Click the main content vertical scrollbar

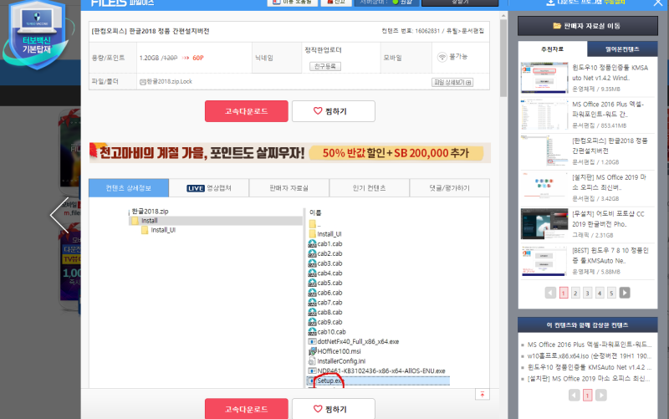pos(503,58)
